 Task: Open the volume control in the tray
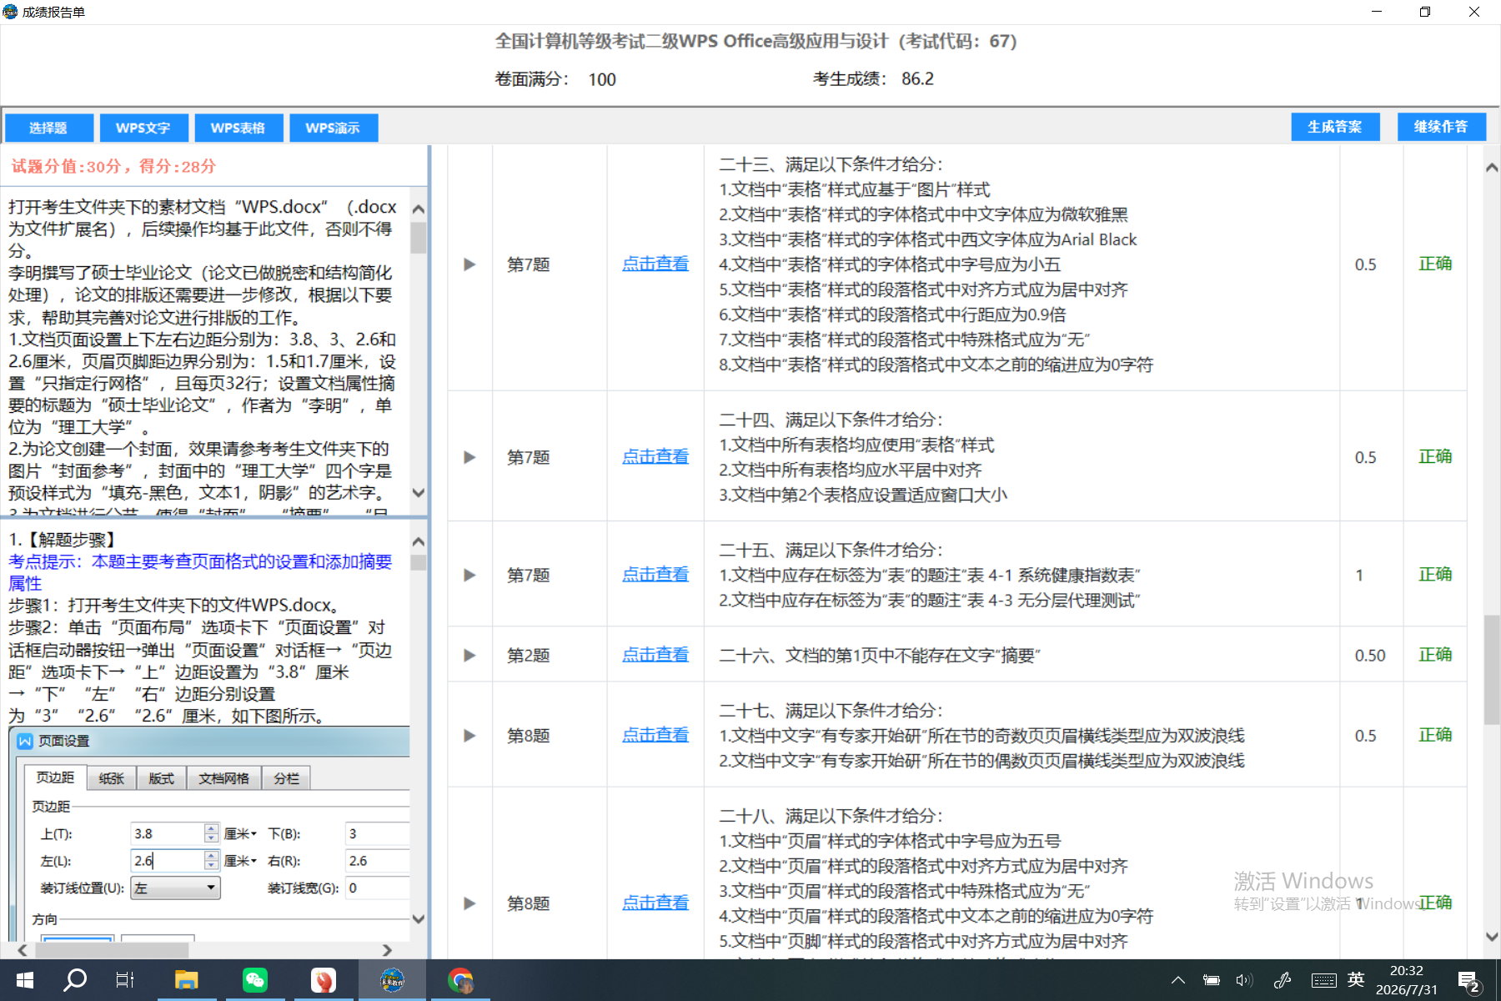(x=1244, y=980)
